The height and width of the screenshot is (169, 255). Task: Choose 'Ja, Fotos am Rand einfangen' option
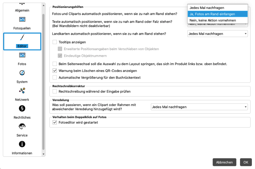coord(217,14)
